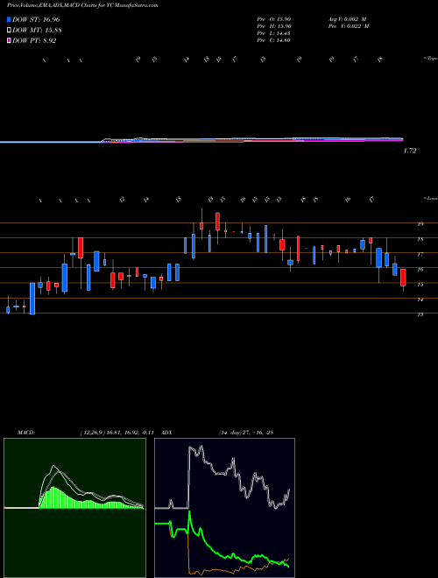This screenshot has height=578, width=438.
Task: Click the 13 price axis label
Action: click(x=420, y=314)
